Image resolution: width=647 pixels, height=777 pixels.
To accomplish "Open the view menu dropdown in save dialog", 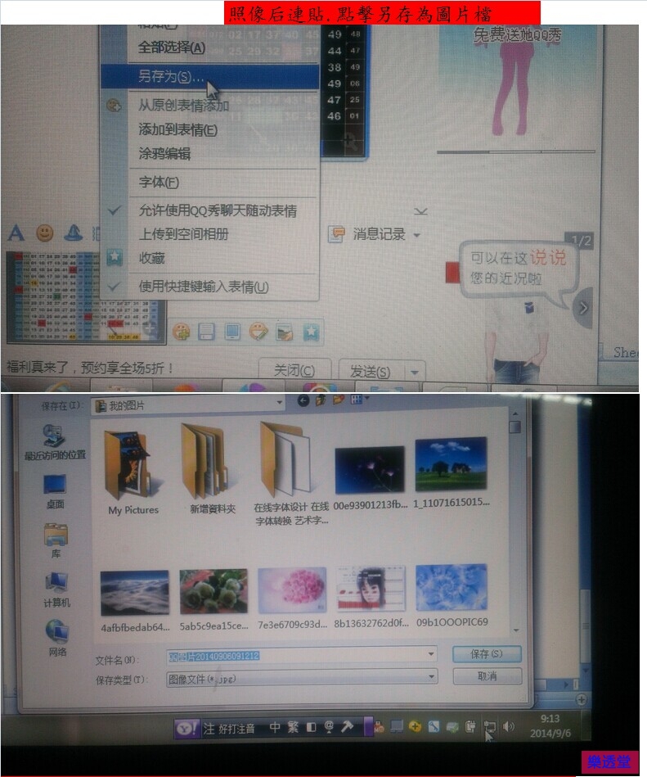I will pyautogui.click(x=367, y=398).
